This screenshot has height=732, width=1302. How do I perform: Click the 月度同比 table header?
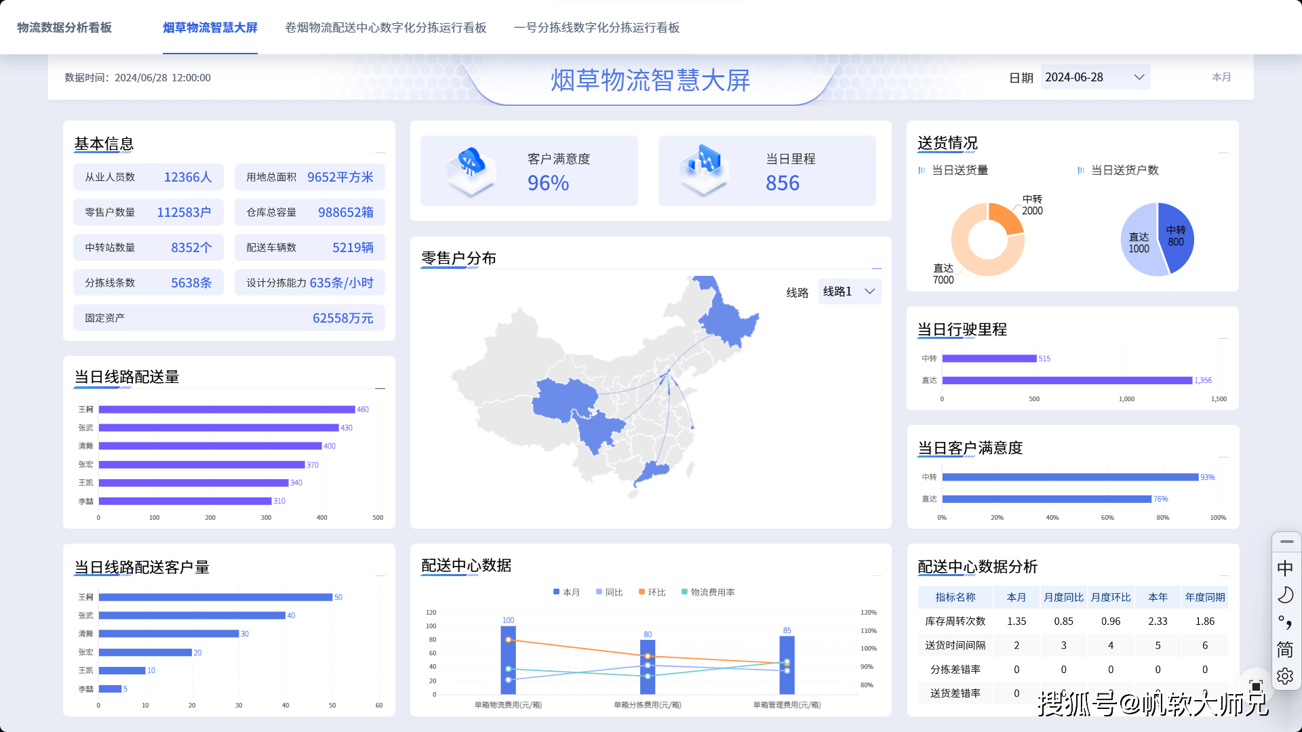(1063, 597)
